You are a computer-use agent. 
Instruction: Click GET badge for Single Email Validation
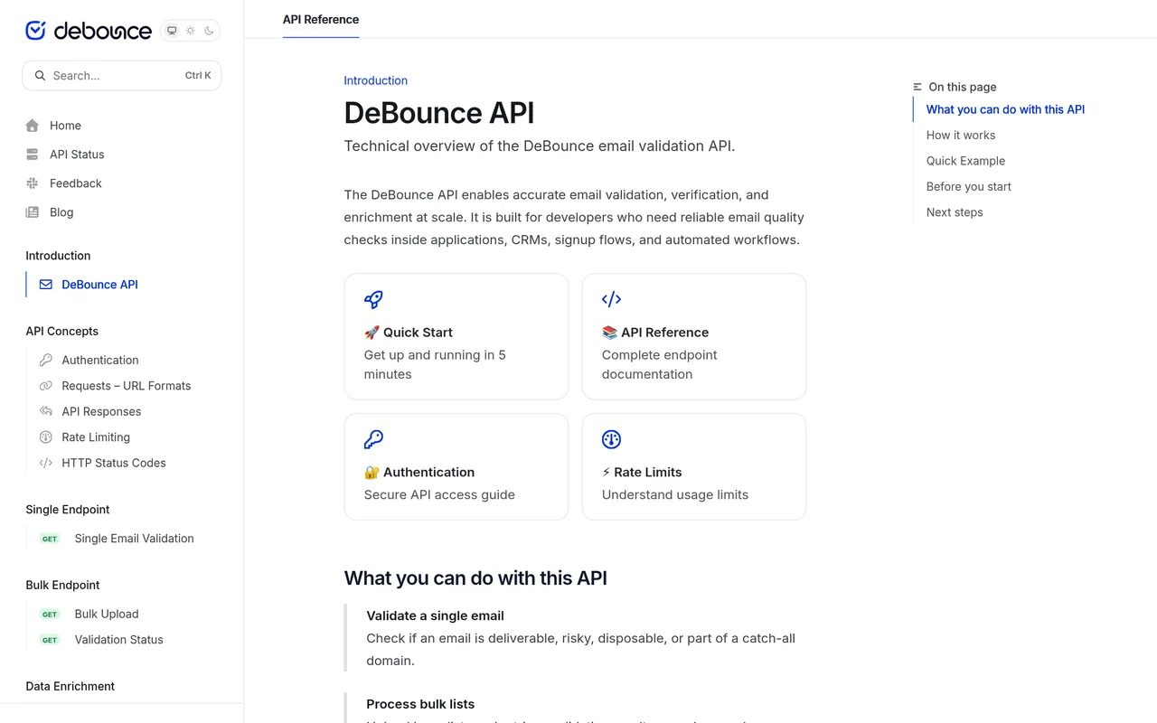click(x=50, y=539)
